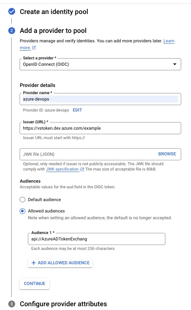Click 'Provider ID: azure-devops' text

point(46,110)
